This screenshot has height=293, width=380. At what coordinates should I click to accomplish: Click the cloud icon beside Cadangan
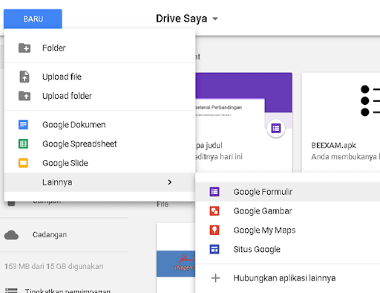(x=11, y=235)
